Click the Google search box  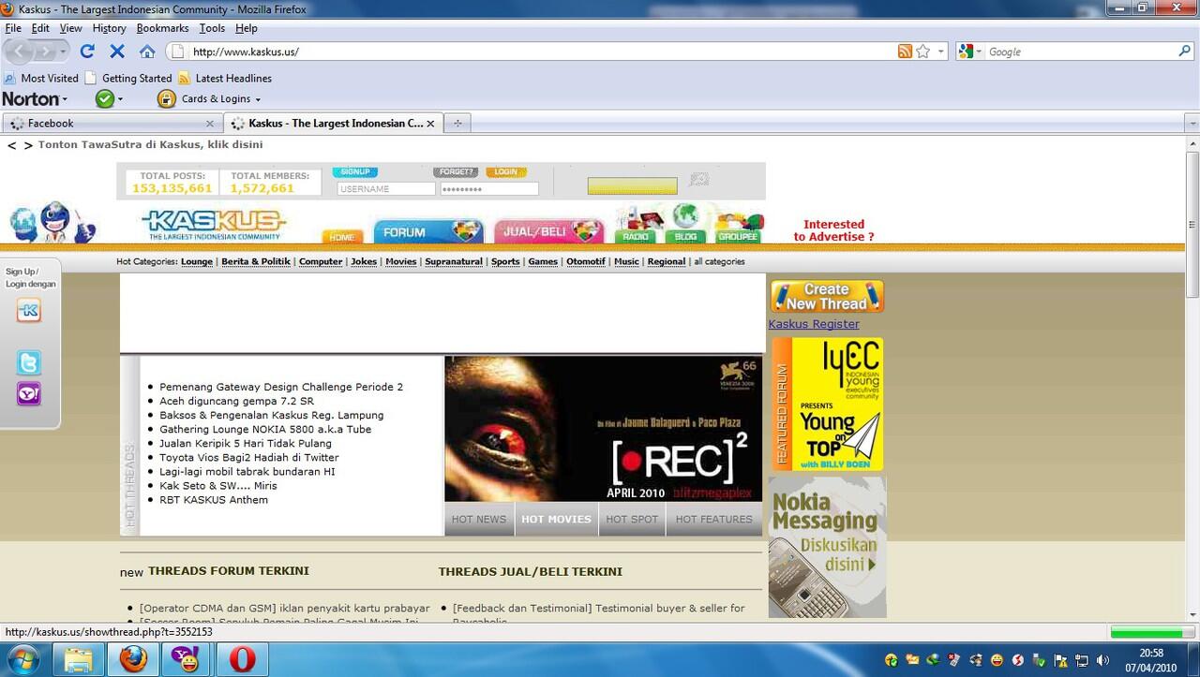click(x=1080, y=52)
